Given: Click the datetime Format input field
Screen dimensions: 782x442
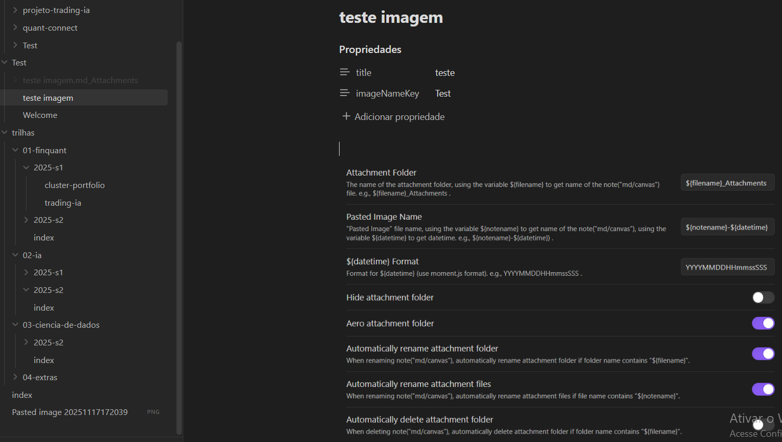Looking at the screenshot, I should point(727,267).
